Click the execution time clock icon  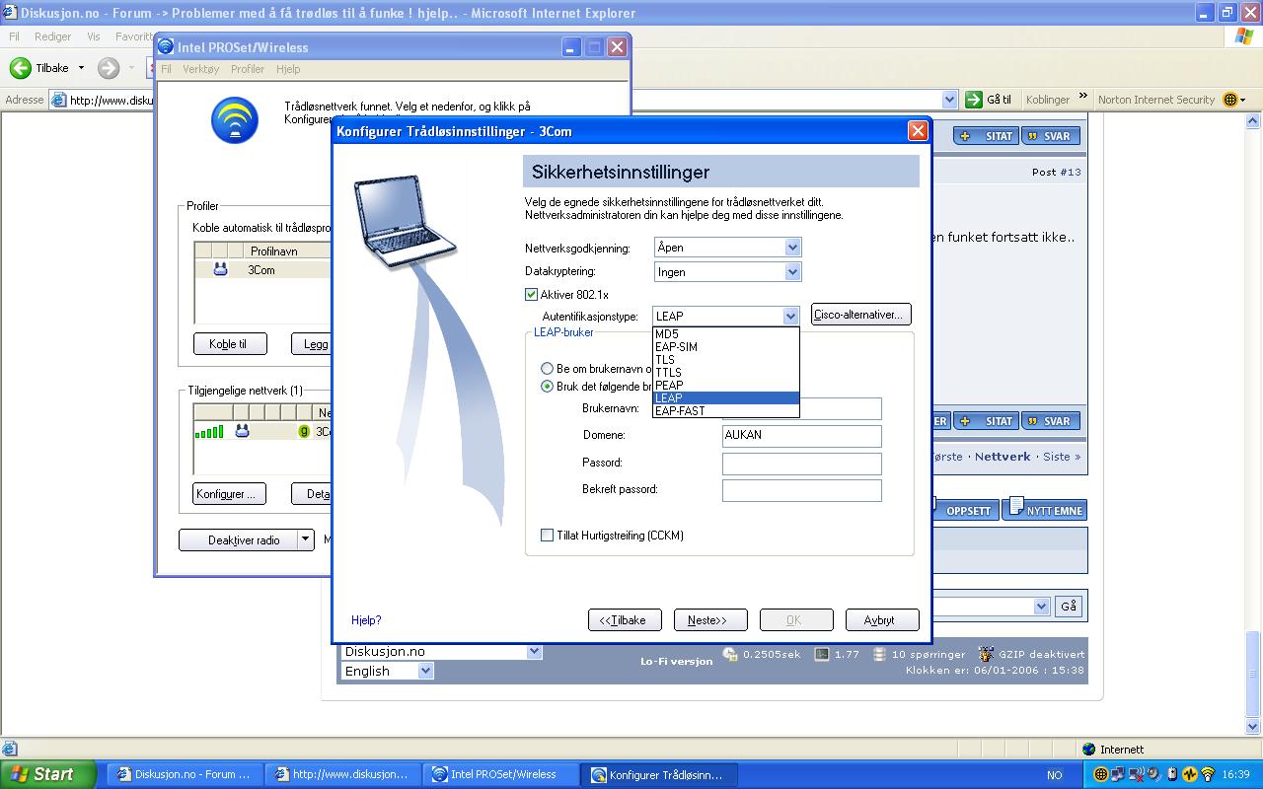click(730, 654)
